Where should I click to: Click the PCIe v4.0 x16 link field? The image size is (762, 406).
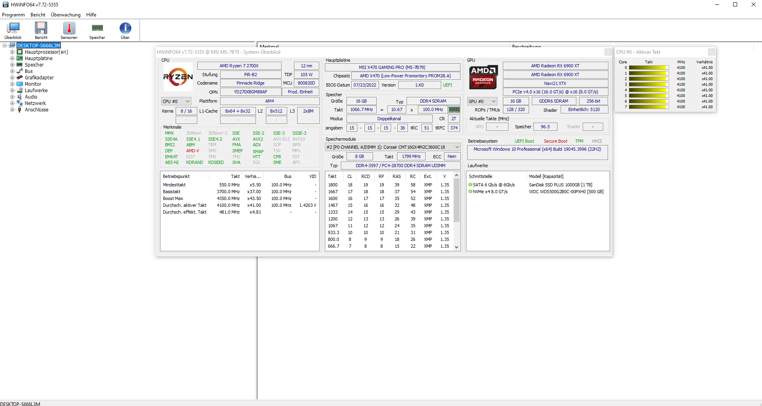click(555, 92)
